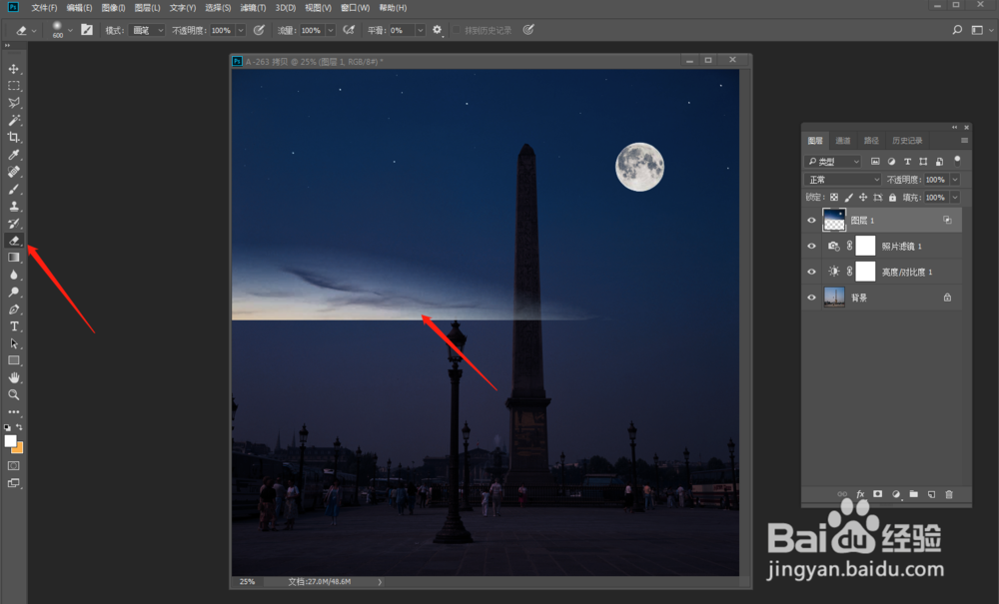This screenshot has height=604, width=999.
Task: Hide 图层 1 layer visibility
Action: click(811, 221)
